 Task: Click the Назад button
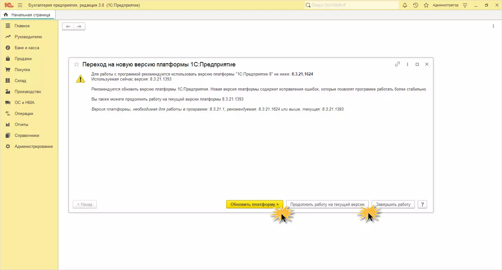[x=85, y=204]
